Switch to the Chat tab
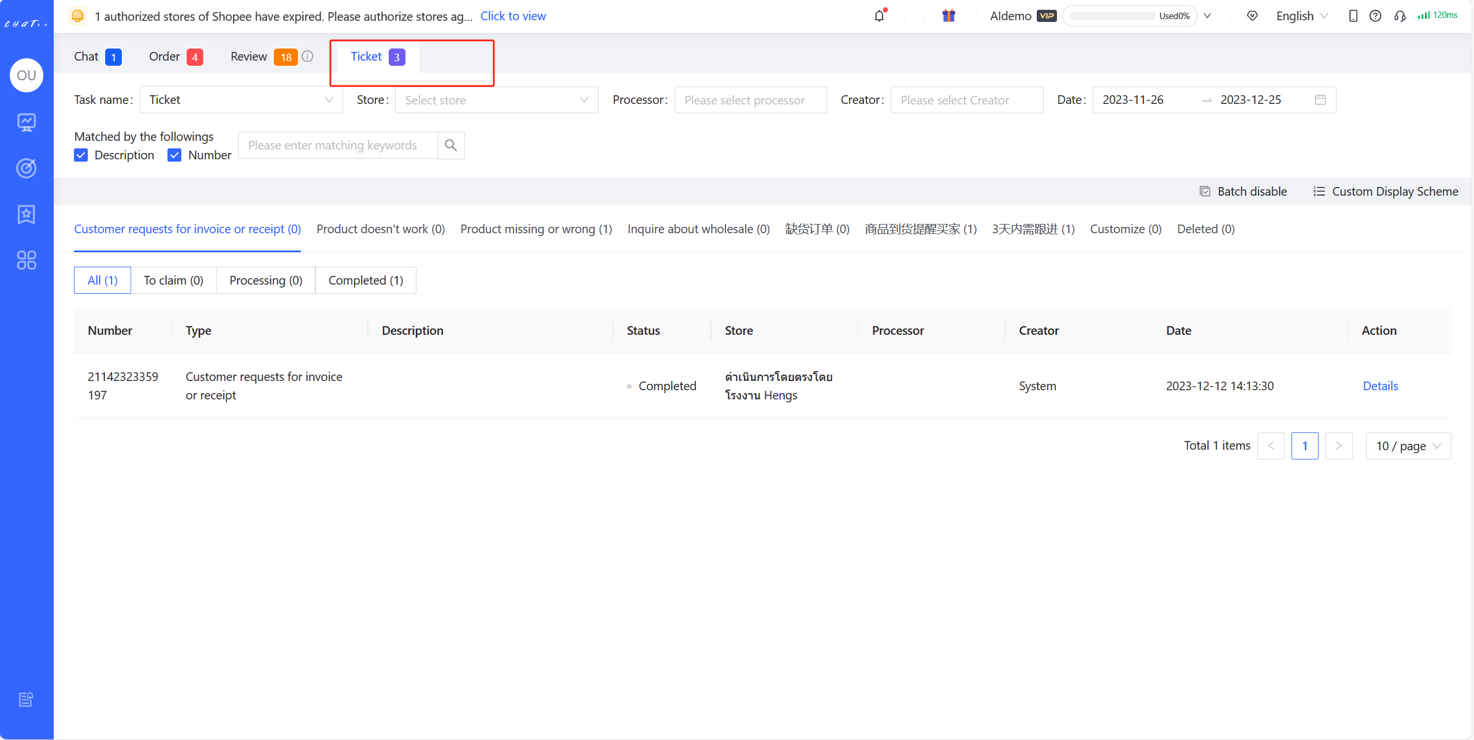The width and height of the screenshot is (1474, 740). pos(98,57)
